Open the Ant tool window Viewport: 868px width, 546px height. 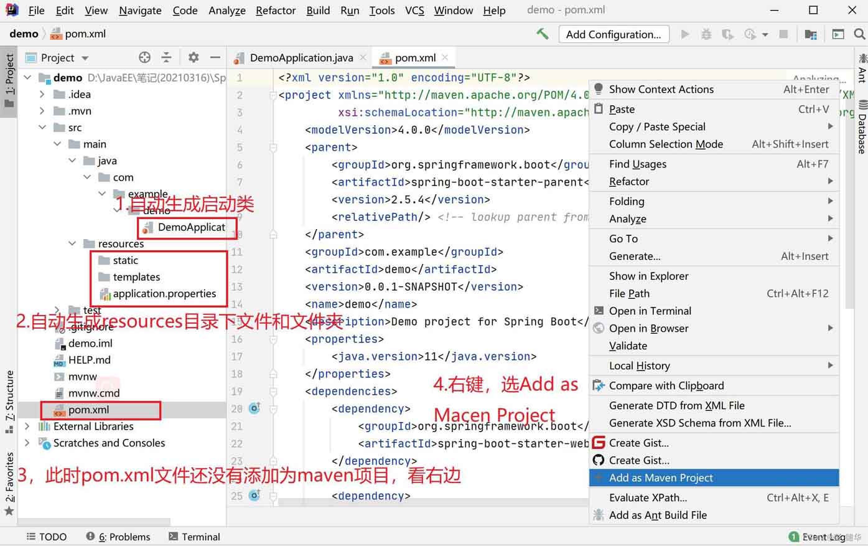pos(862,67)
